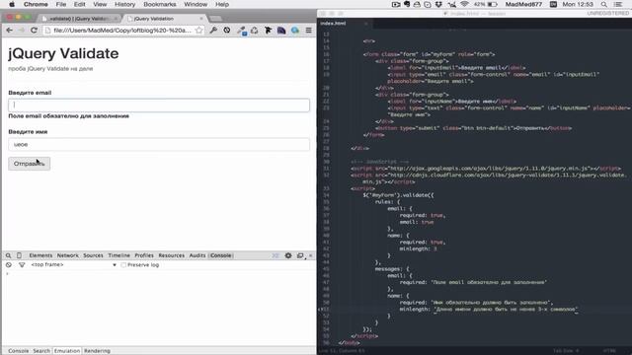
Task: Click the Dropbox menu bar icon
Action: 438,4
